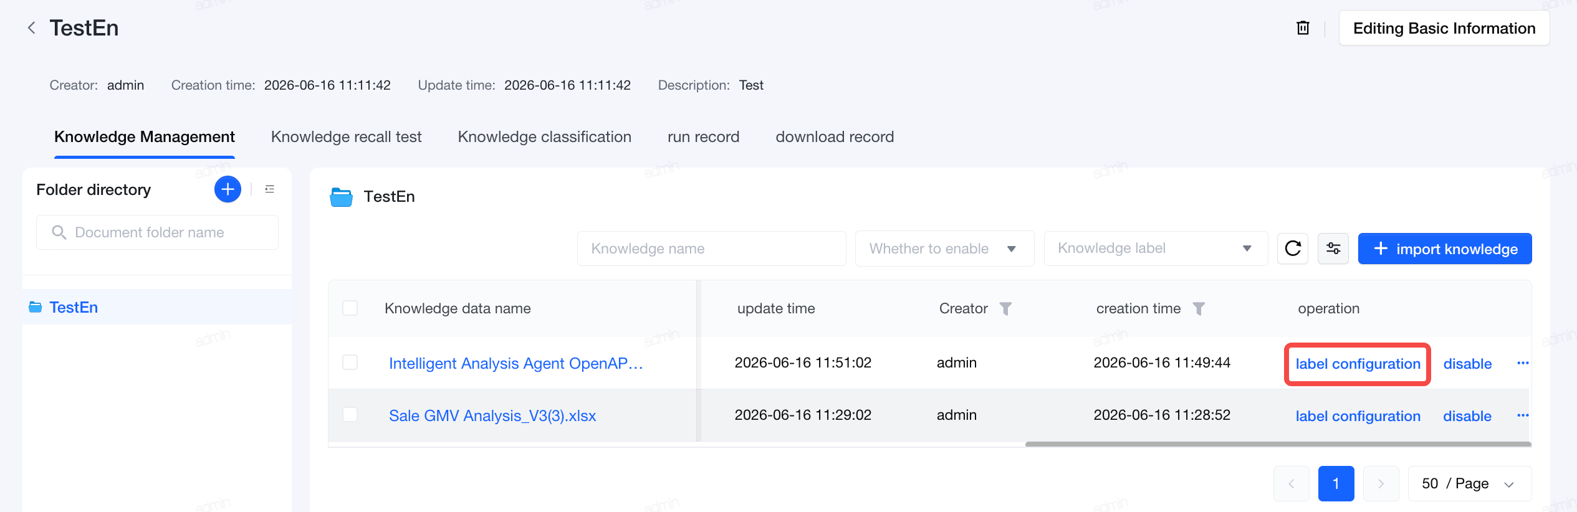Click the back arrow beside TestEn title
Image resolution: width=1577 pixels, height=512 pixels.
pyautogui.click(x=31, y=28)
